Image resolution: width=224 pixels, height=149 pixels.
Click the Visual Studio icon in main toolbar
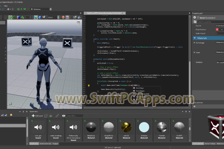pos(8,9)
